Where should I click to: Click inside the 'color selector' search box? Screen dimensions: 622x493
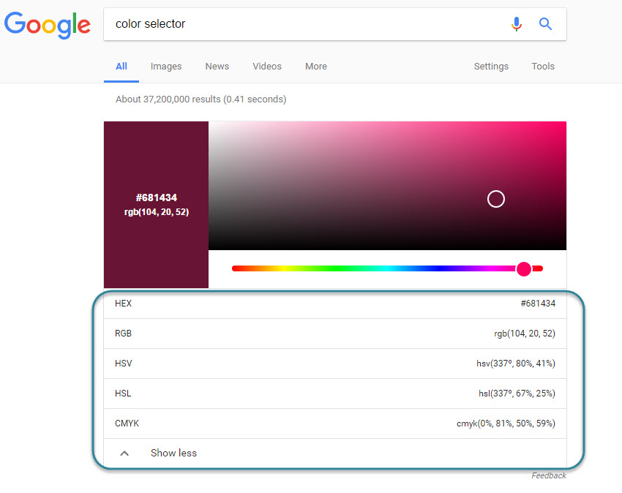tap(307, 24)
